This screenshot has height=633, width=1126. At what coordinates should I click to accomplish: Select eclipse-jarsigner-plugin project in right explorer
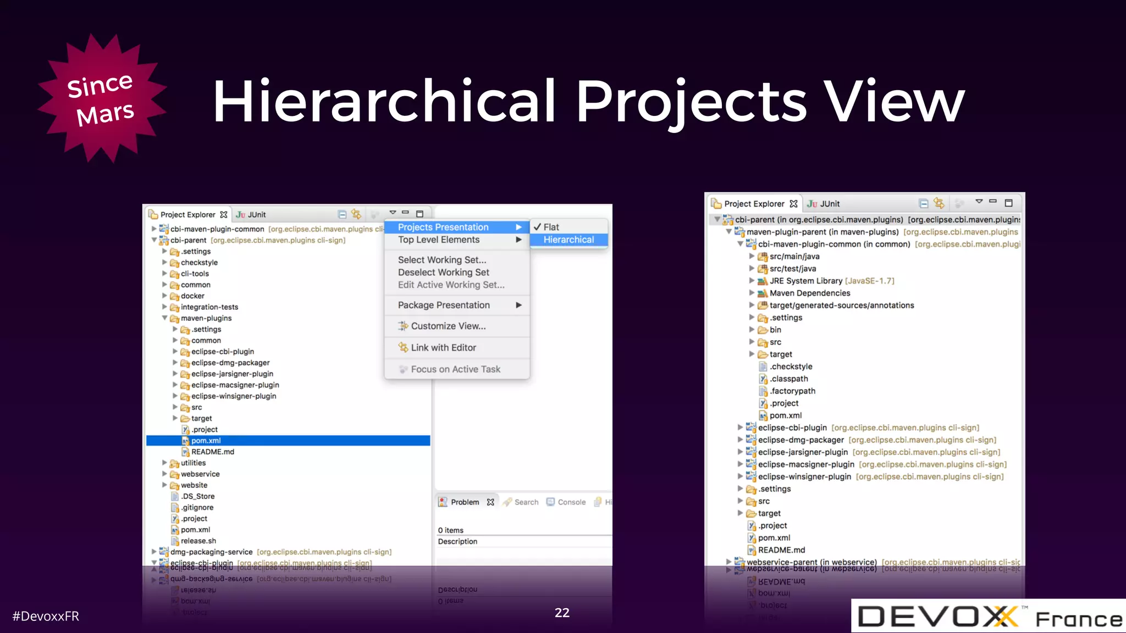(x=803, y=452)
